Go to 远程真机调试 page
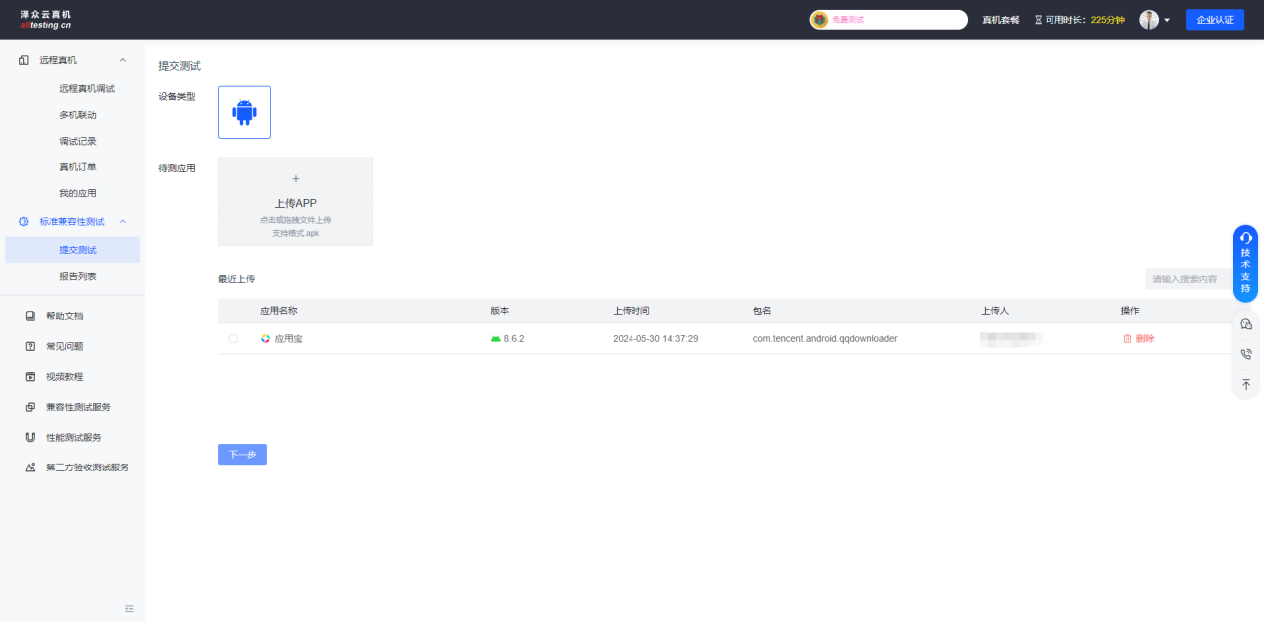This screenshot has height=622, width=1264. click(87, 89)
